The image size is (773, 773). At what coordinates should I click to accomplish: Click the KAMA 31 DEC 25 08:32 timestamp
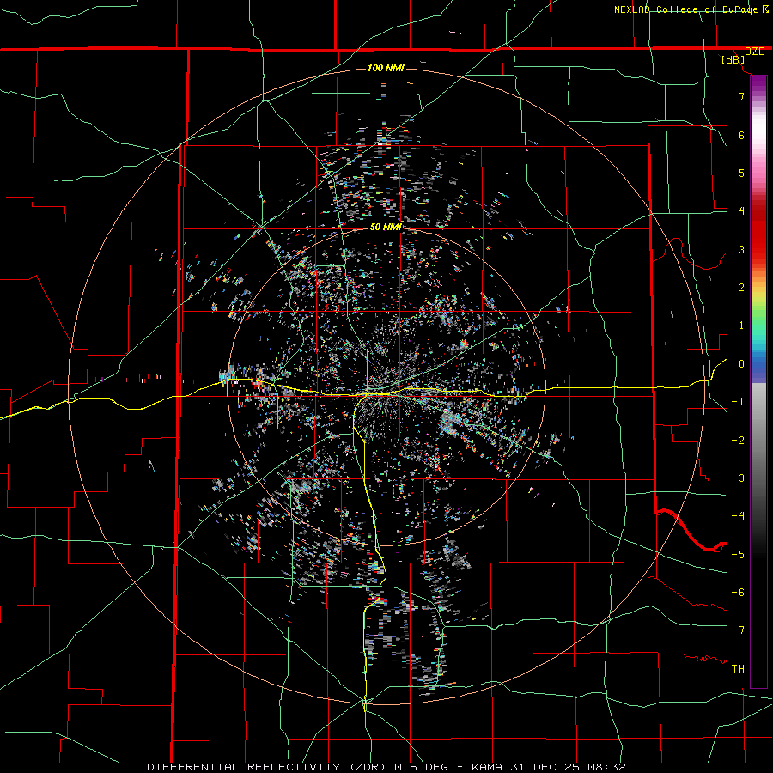(549, 767)
